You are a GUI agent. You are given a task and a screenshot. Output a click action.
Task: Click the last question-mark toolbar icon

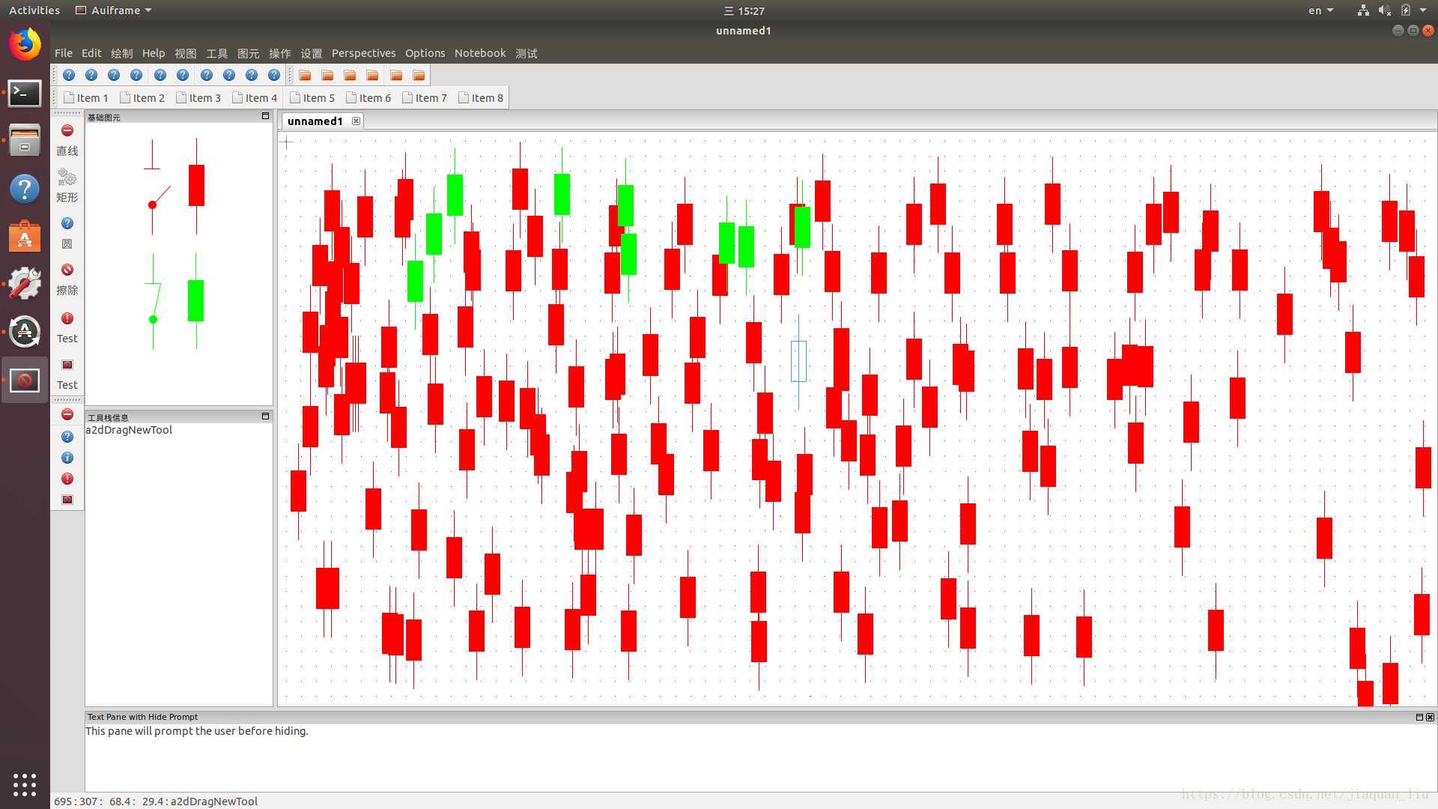[274, 75]
